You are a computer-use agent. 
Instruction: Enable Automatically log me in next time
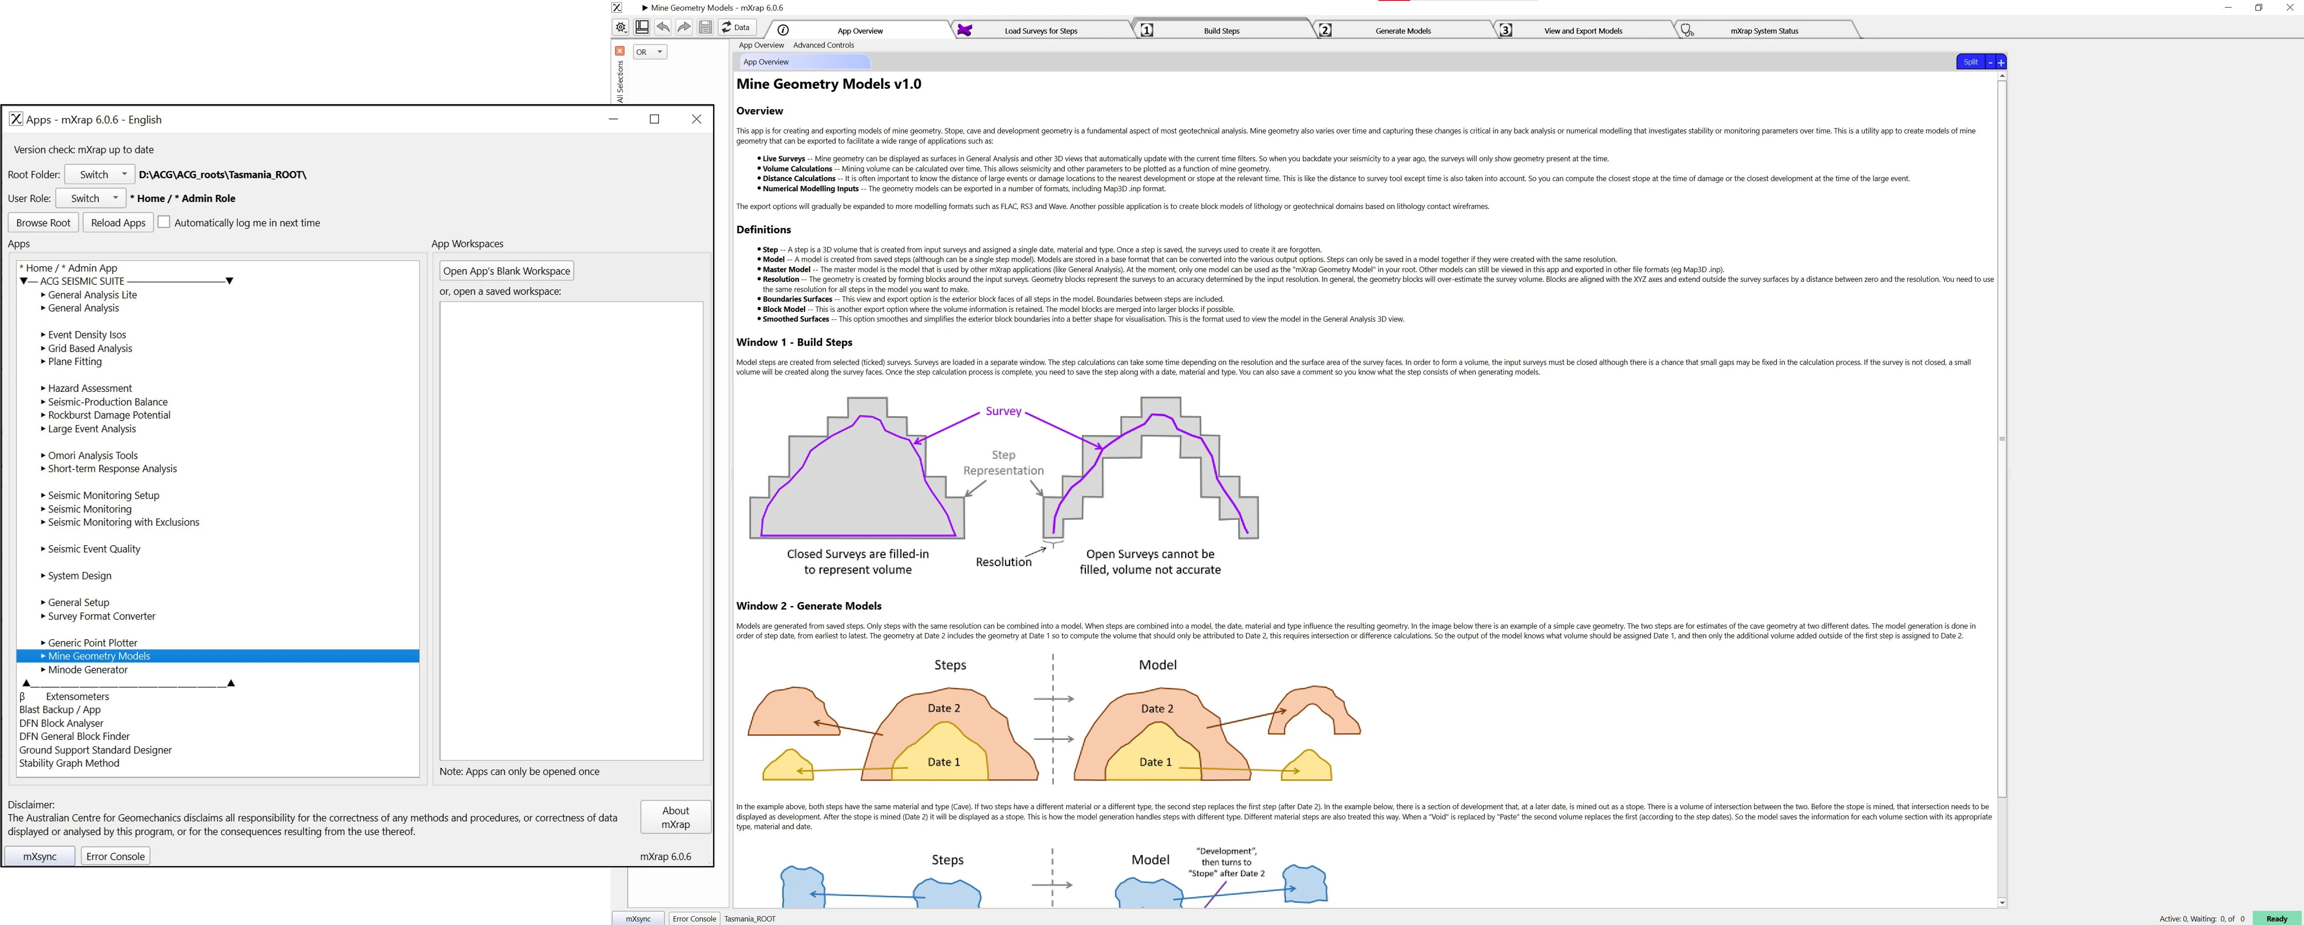(165, 222)
